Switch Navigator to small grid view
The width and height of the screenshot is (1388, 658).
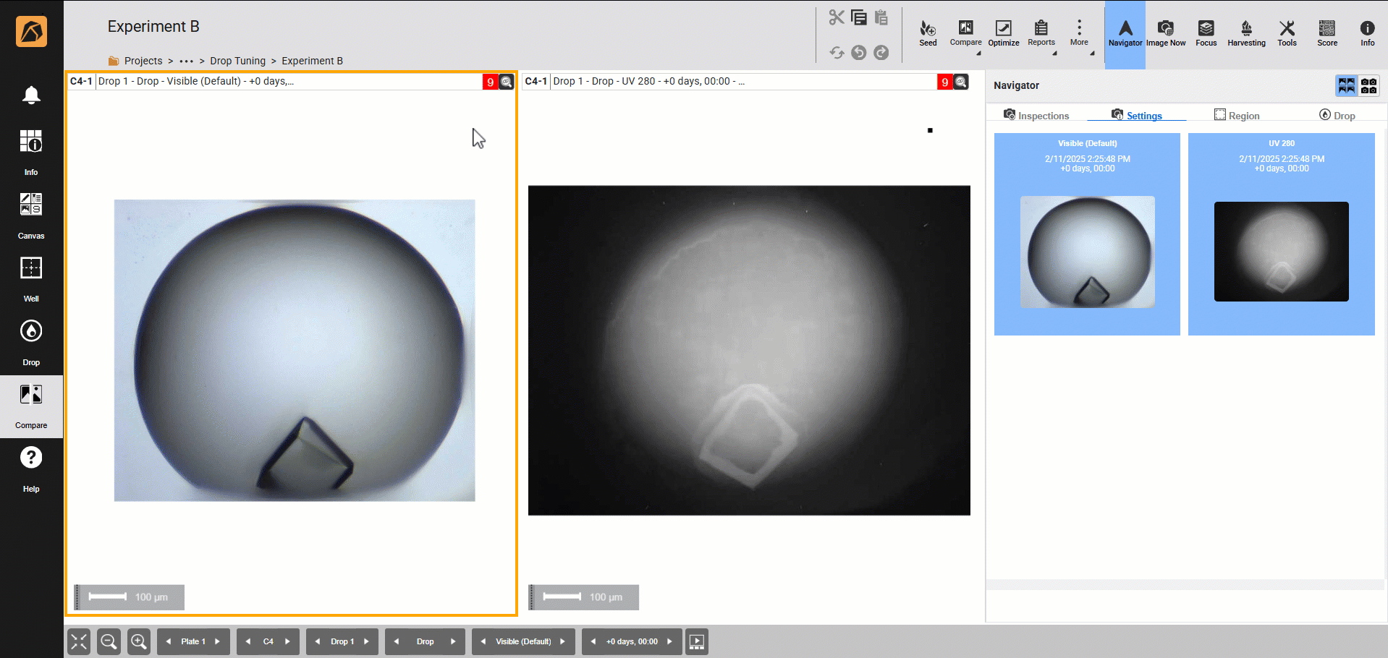tap(1368, 86)
